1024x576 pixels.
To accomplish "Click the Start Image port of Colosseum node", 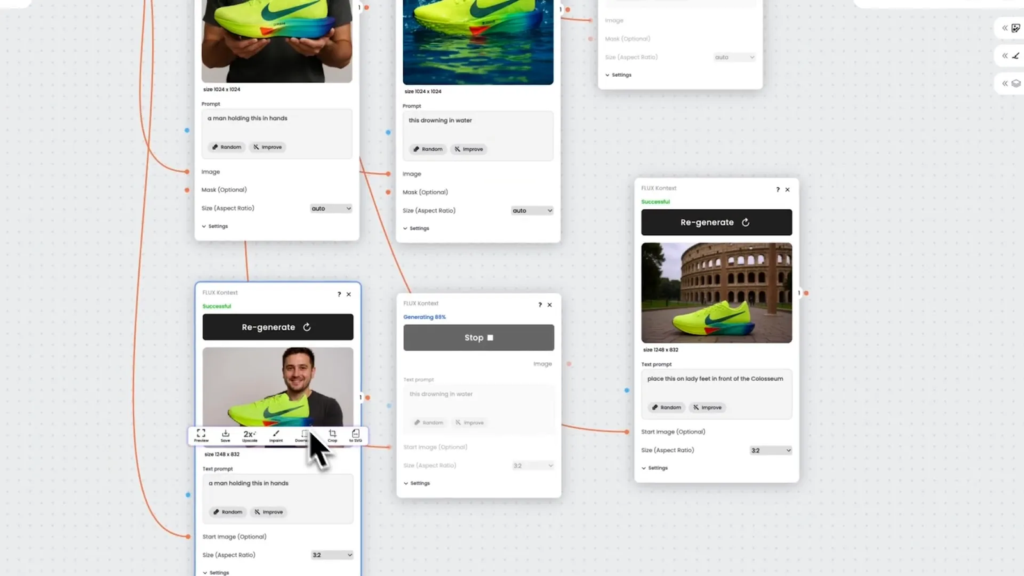I will [627, 432].
